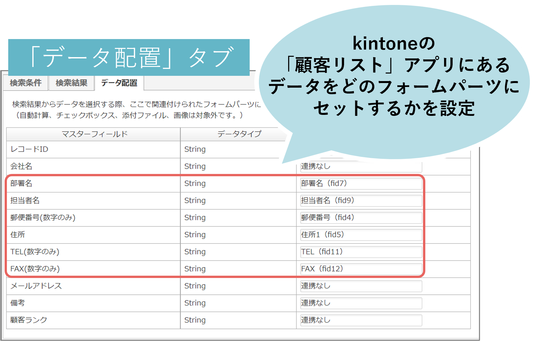This screenshot has height=341, width=548.
Task: Open the dropdown for 備考 row
Action: (361, 303)
